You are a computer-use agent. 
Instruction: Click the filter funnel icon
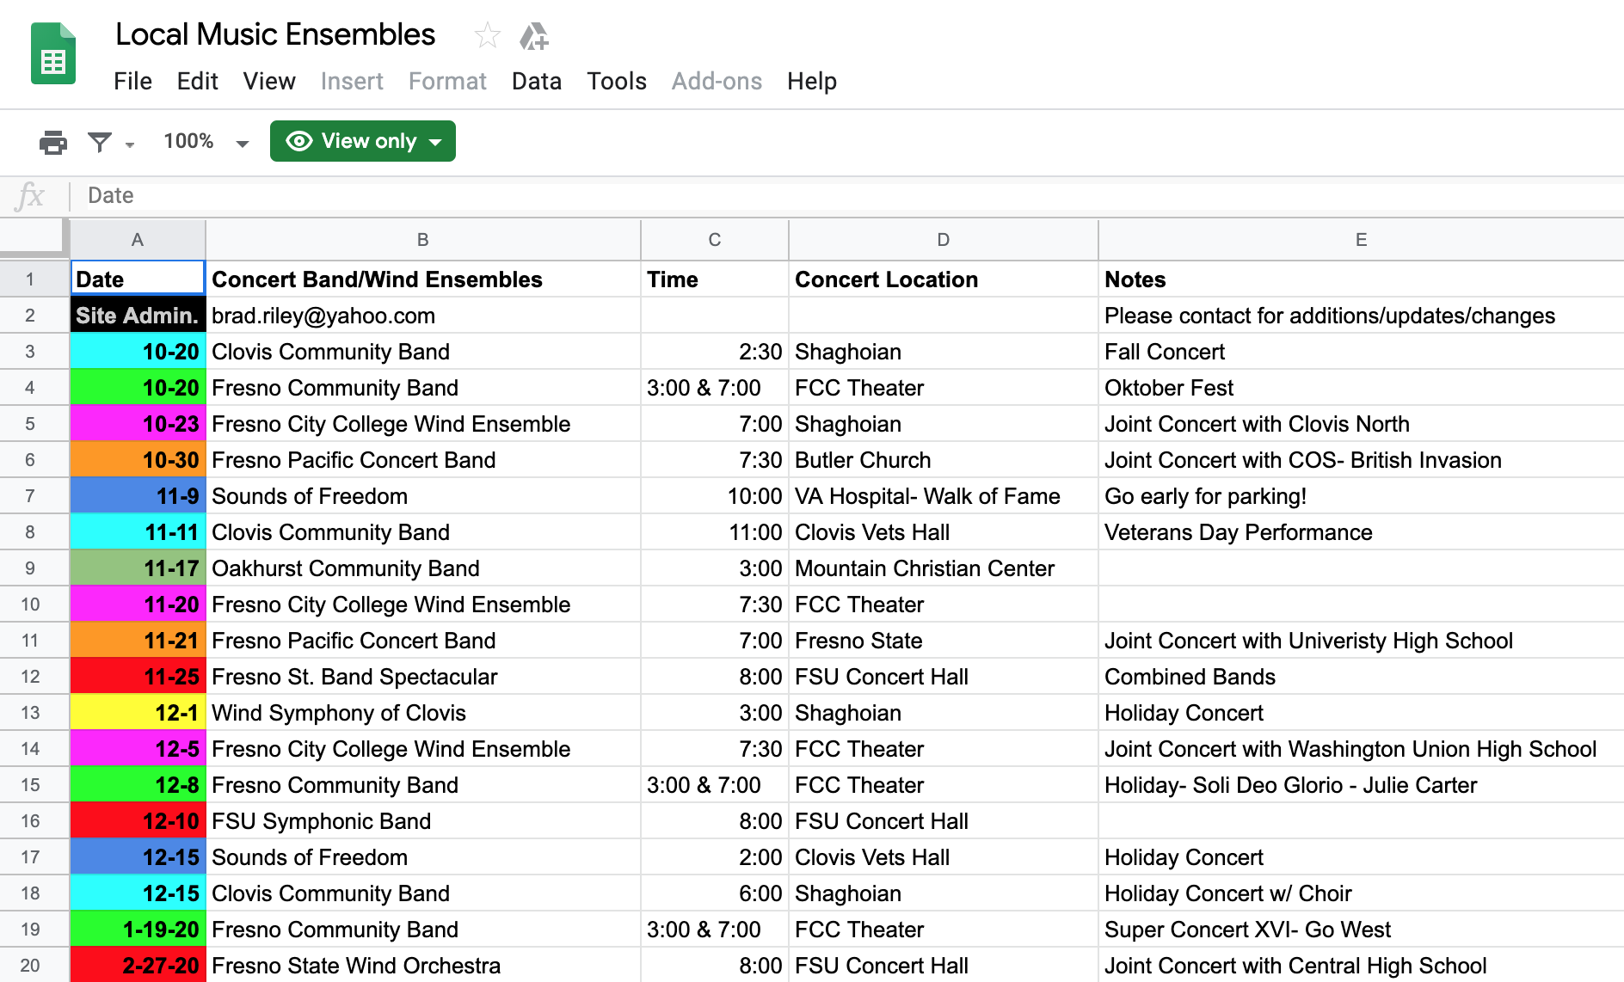tap(100, 142)
